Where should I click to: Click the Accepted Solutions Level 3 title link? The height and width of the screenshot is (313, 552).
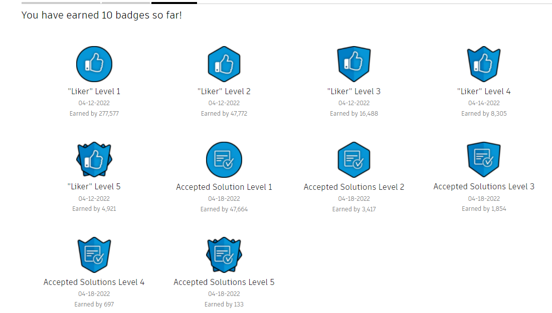[x=484, y=186]
